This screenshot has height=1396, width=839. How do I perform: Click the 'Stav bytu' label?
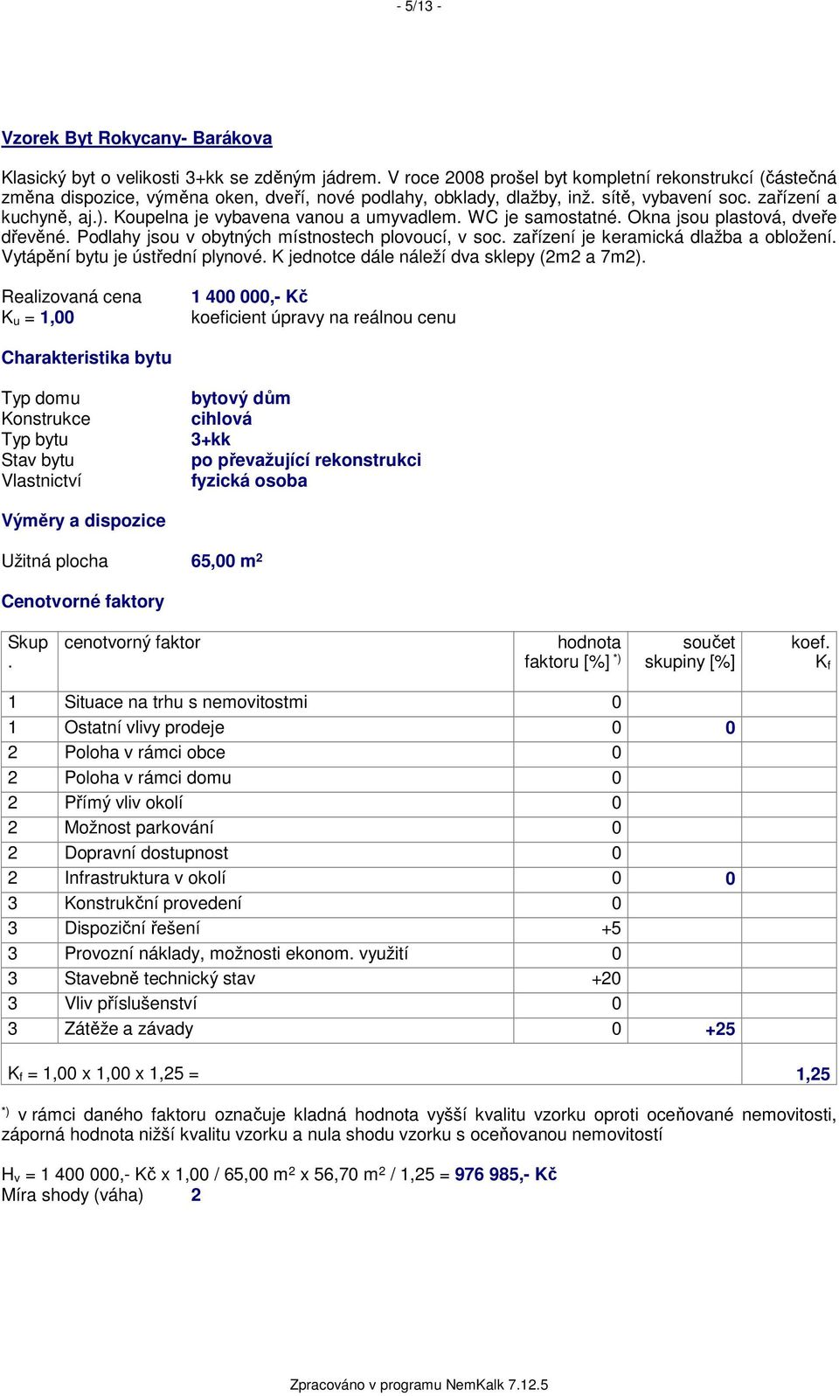click(38, 460)
